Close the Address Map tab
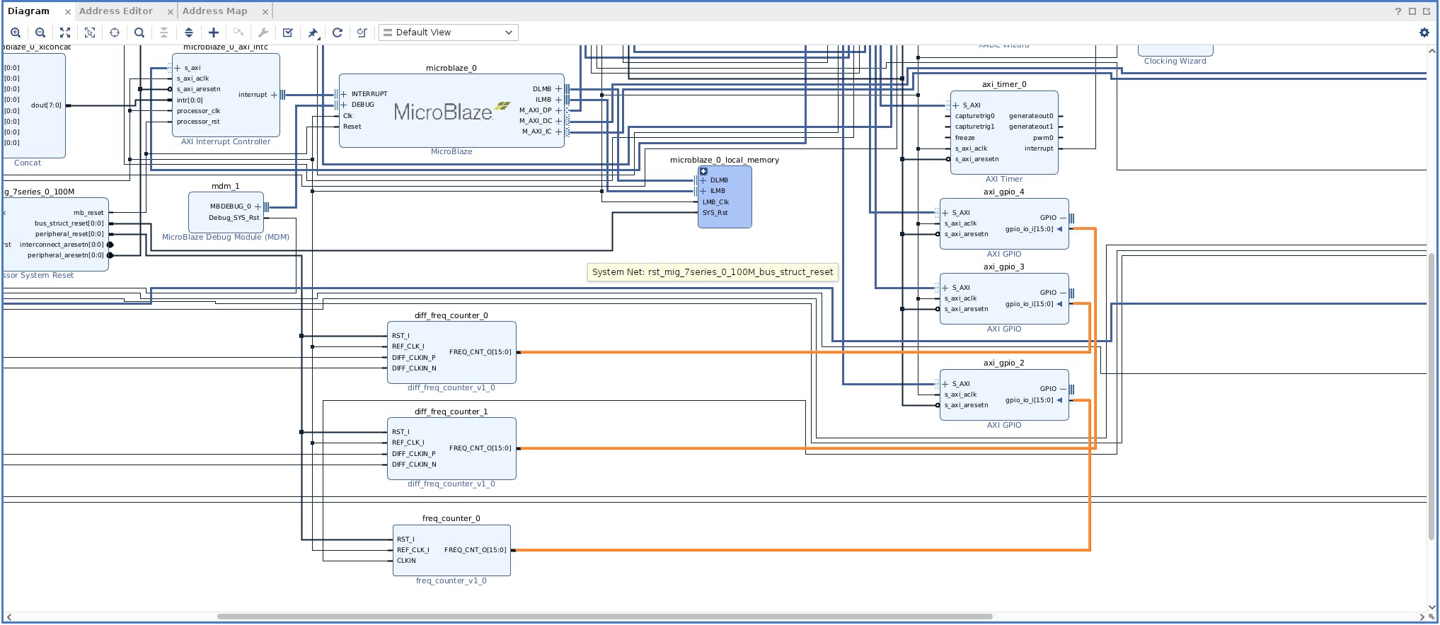The image size is (1440, 625). coord(265,12)
